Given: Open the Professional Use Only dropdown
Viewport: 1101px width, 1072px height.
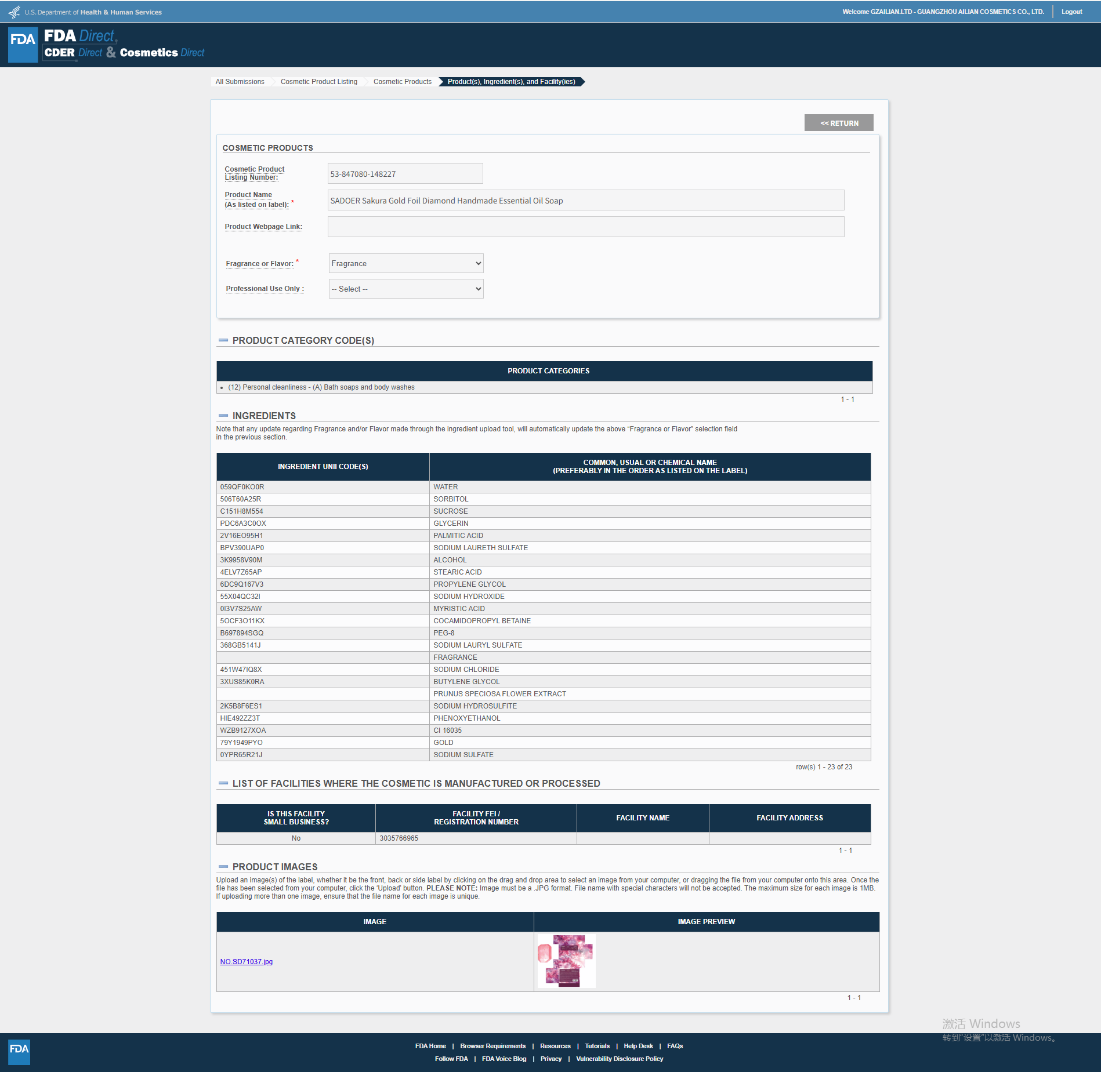Looking at the screenshot, I should tap(405, 289).
